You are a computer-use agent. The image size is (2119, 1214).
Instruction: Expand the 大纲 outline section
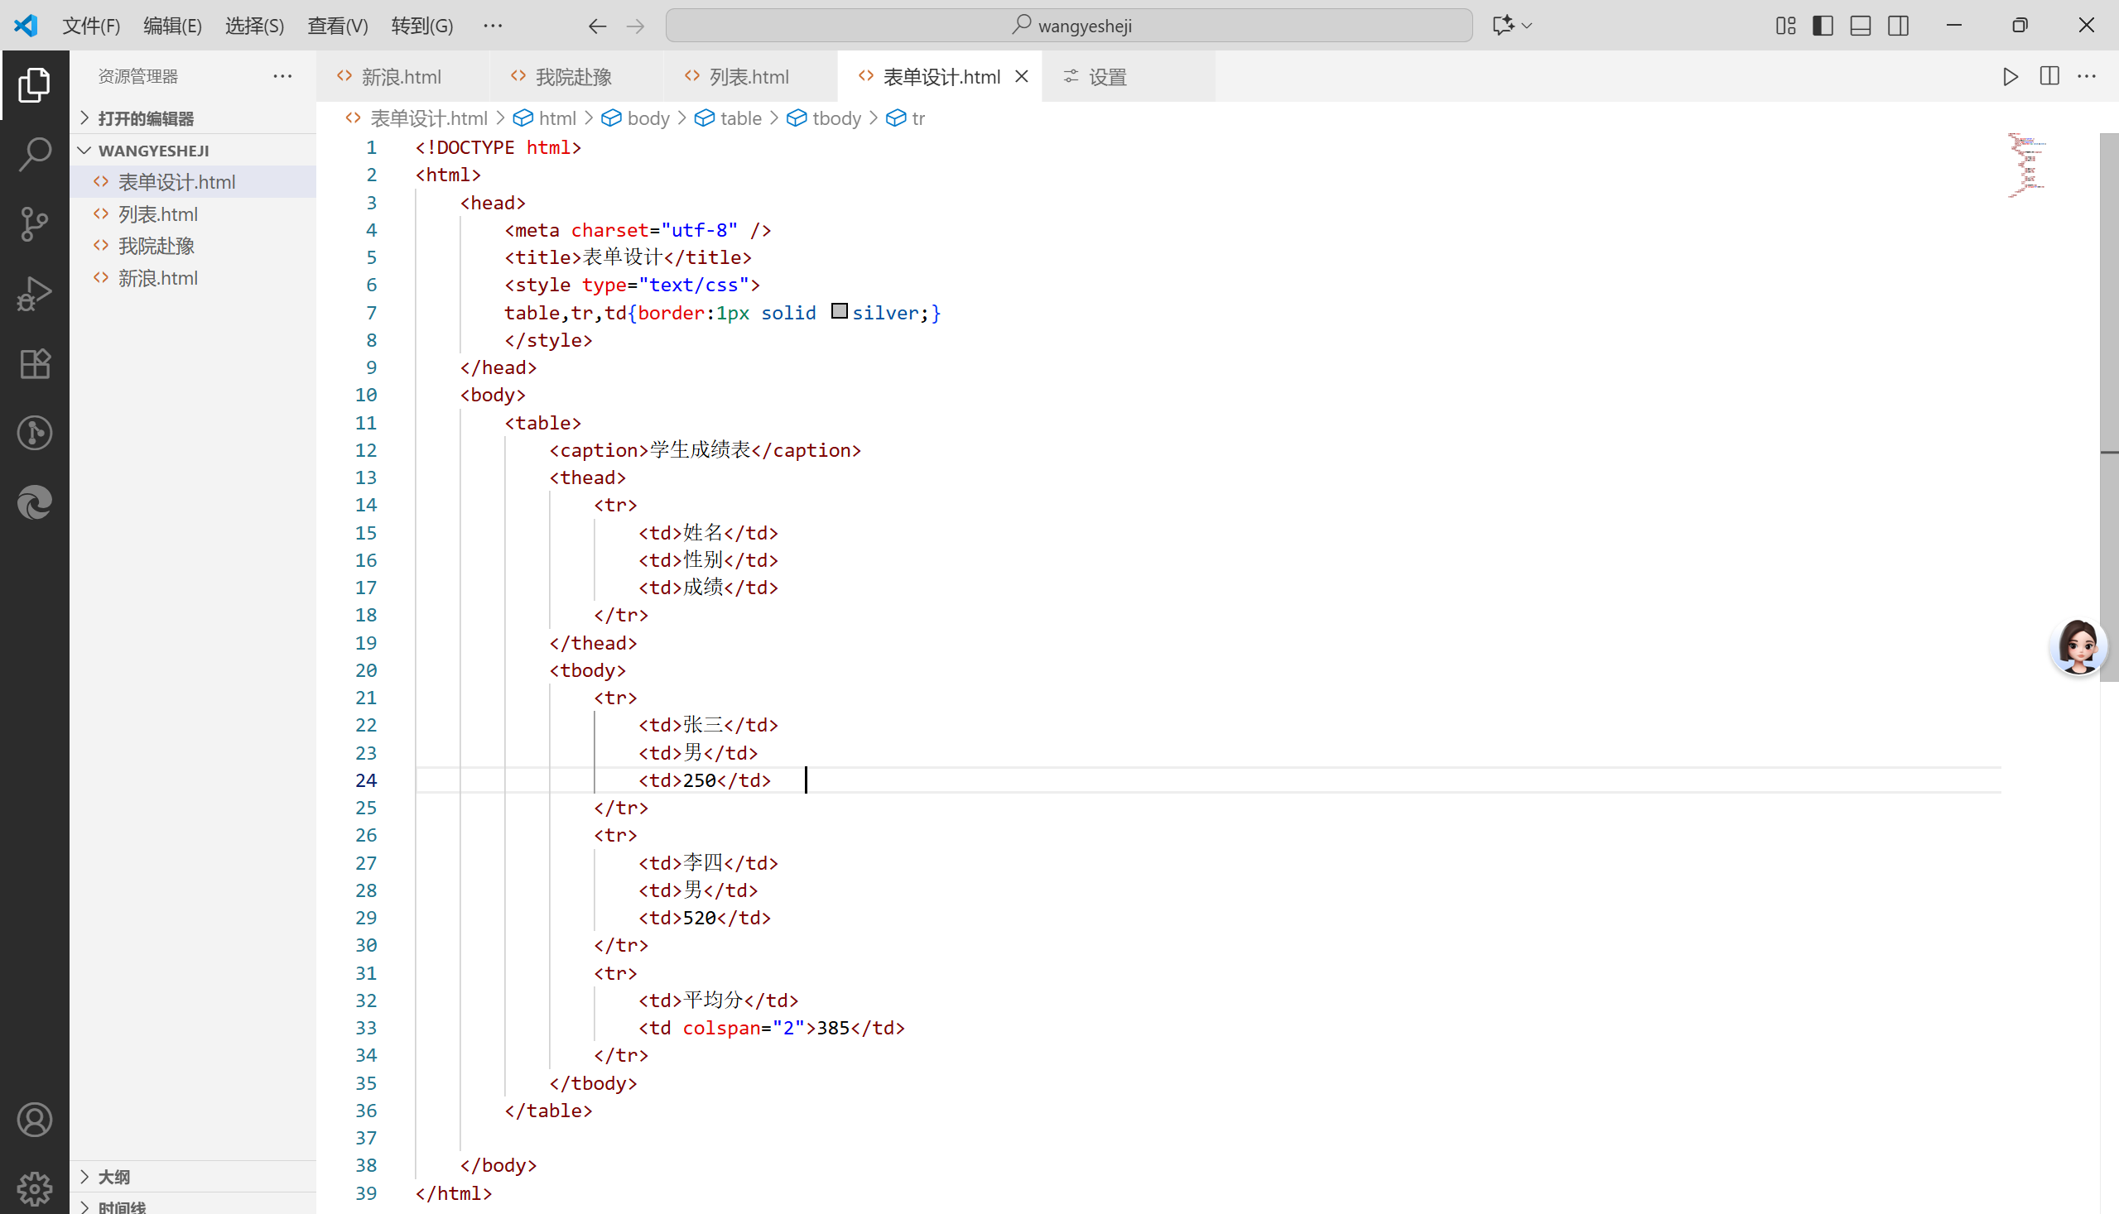click(114, 1177)
